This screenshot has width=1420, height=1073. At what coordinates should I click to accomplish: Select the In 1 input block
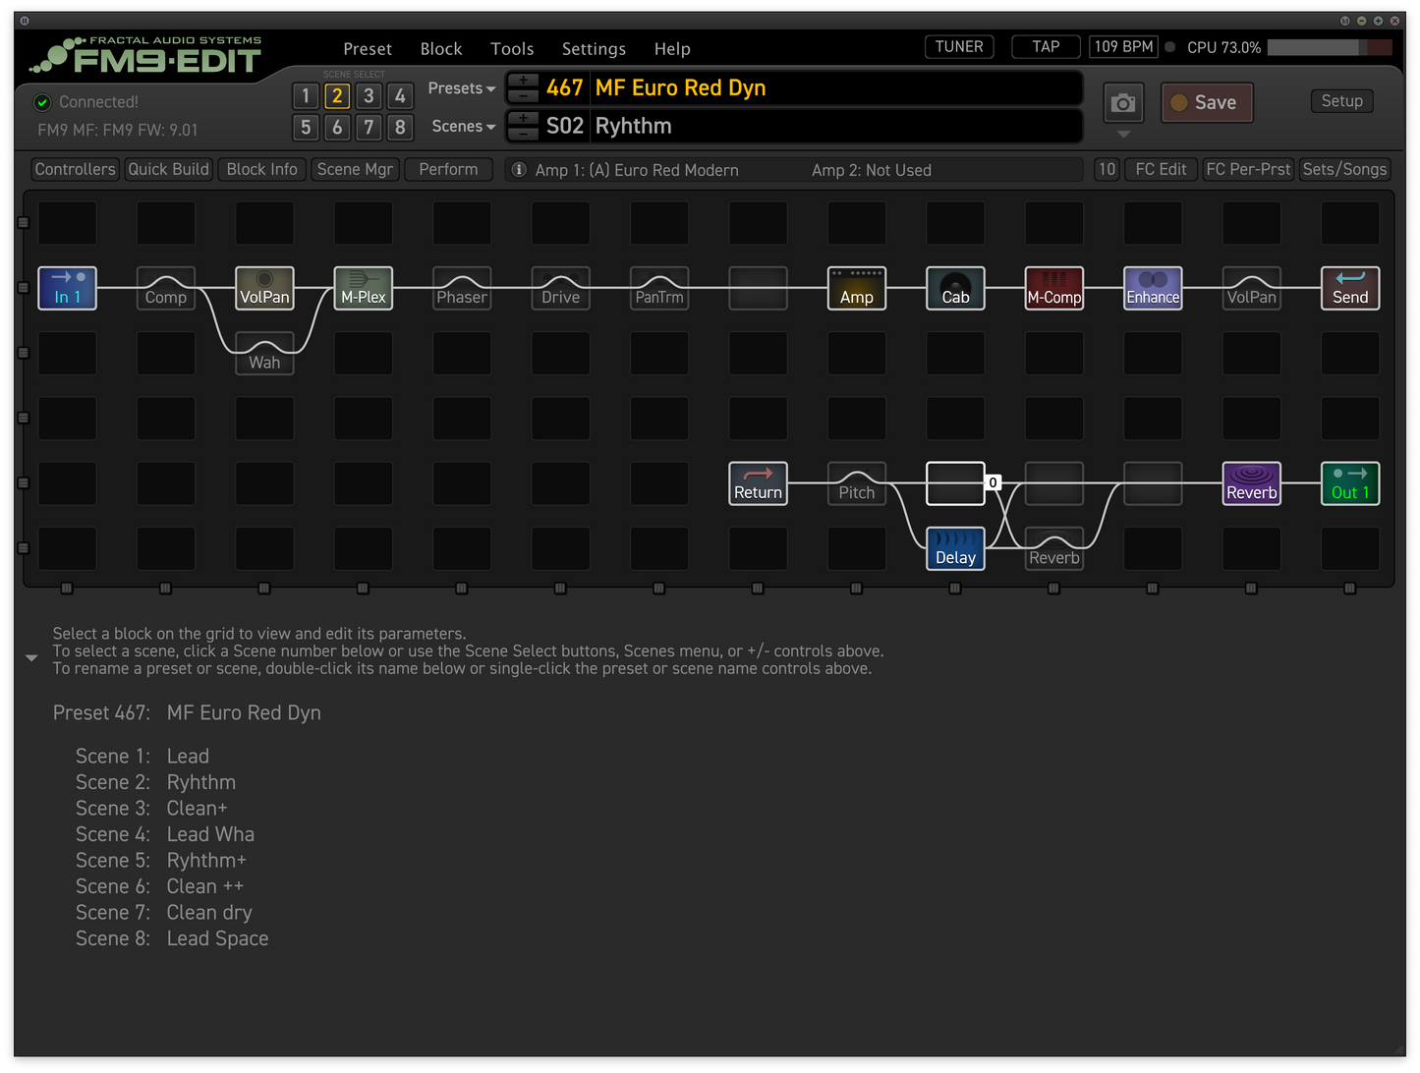coord(67,288)
